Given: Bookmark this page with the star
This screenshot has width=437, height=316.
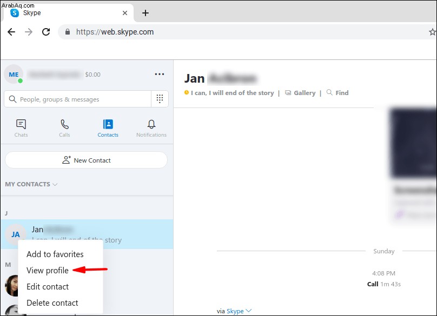Looking at the screenshot, I should click(x=432, y=32).
